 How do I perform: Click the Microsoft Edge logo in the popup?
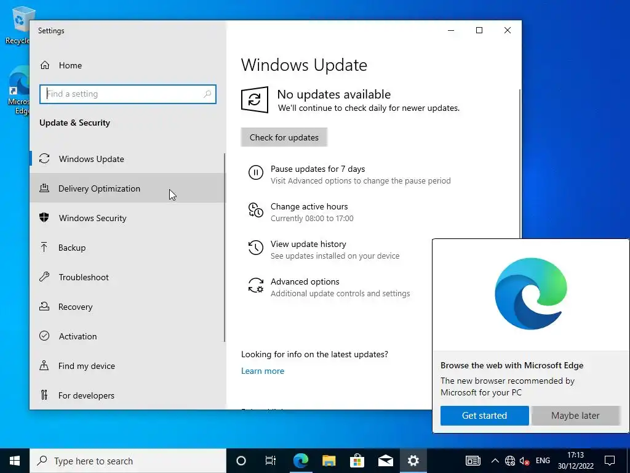coord(531,294)
